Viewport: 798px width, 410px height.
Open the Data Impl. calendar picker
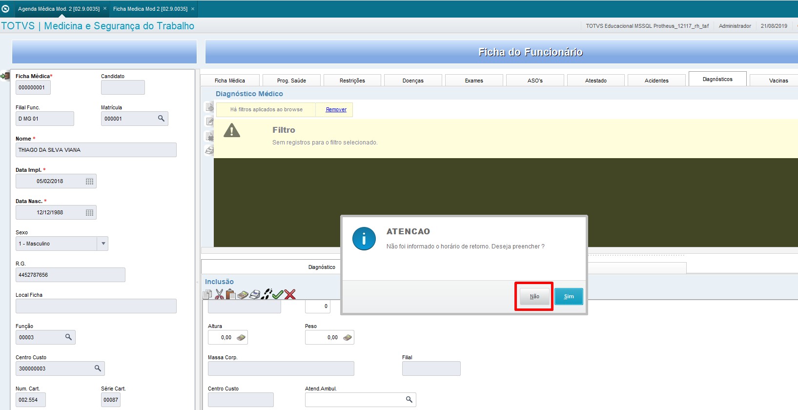(x=89, y=181)
